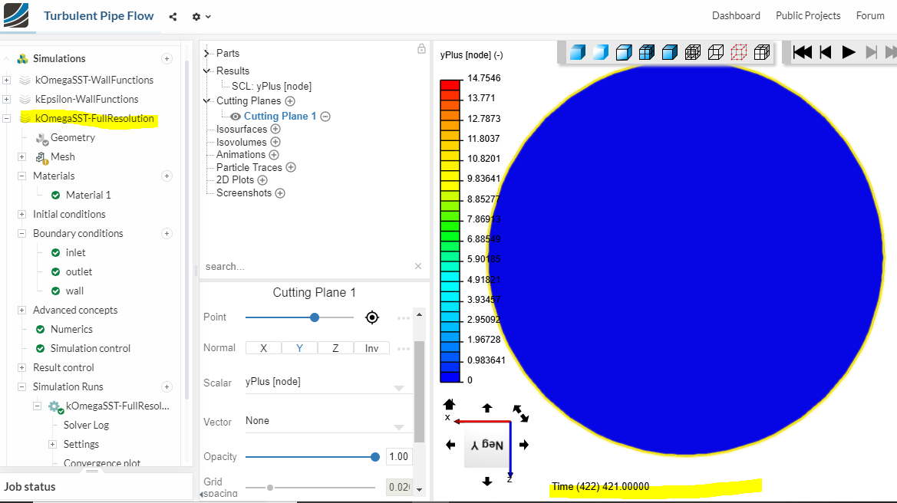Open the Dashboard menu item
The image size is (897, 503).
click(x=735, y=16)
